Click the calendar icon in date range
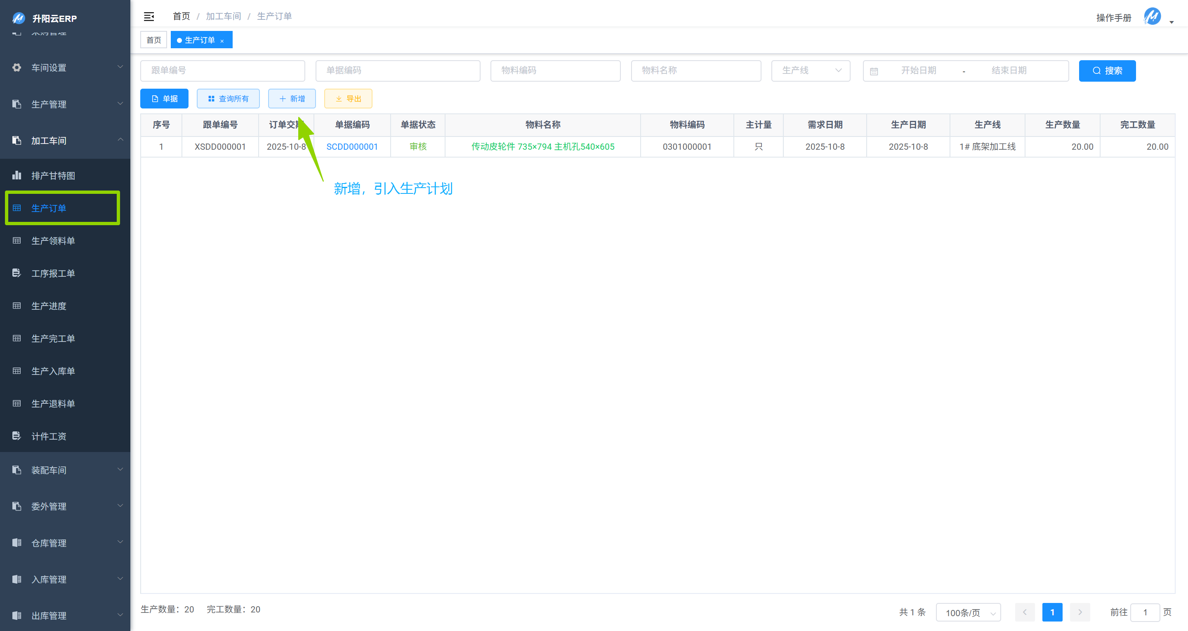1188x631 pixels. coord(874,71)
